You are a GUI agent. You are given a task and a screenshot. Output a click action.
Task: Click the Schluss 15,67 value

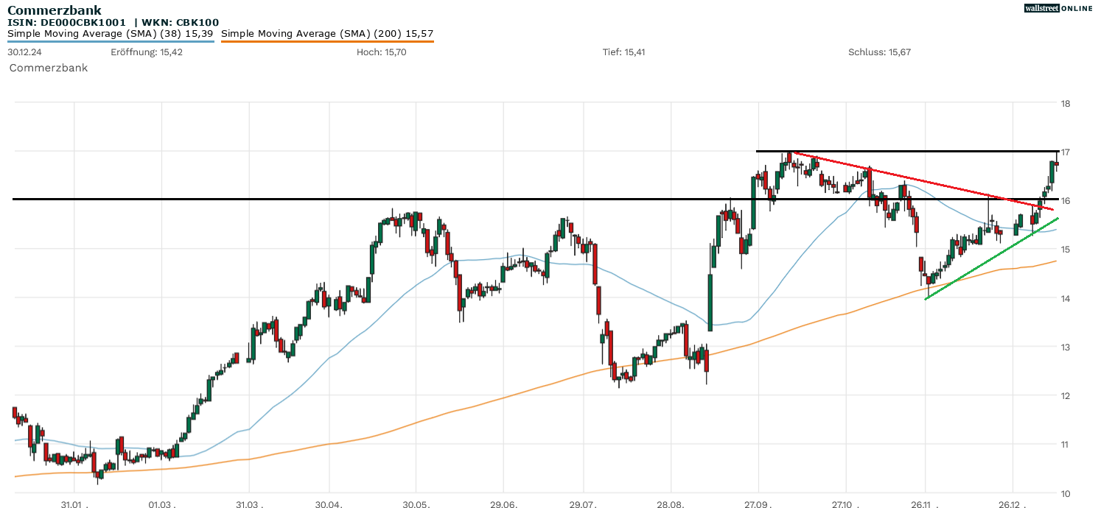(879, 52)
